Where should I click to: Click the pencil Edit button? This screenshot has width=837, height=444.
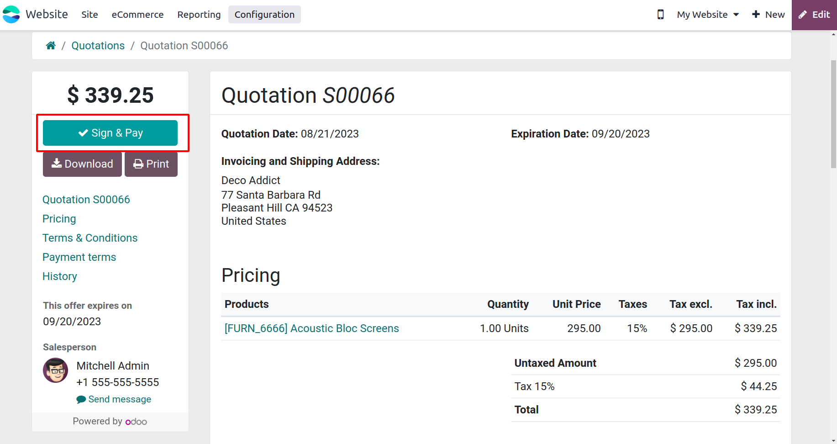[x=814, y=15]
